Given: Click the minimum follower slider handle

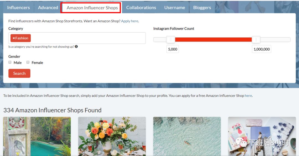Looking at the screenshot, I should pyautogui.click(x=171, y=39).
